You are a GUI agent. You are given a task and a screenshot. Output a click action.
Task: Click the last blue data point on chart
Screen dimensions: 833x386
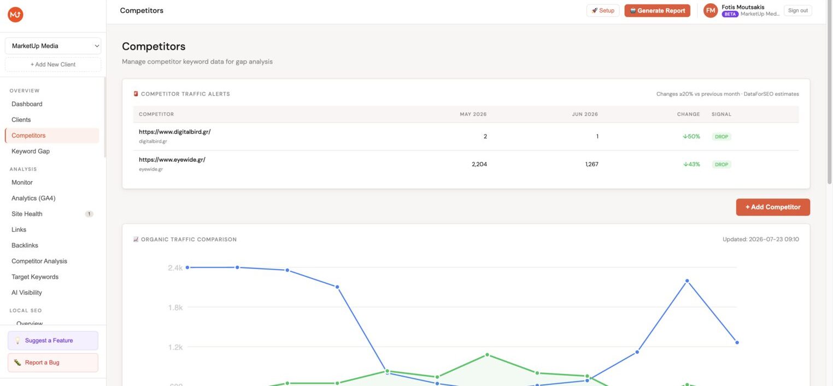coord(737,343)
